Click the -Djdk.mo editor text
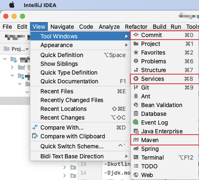 (x=117, y=173)
